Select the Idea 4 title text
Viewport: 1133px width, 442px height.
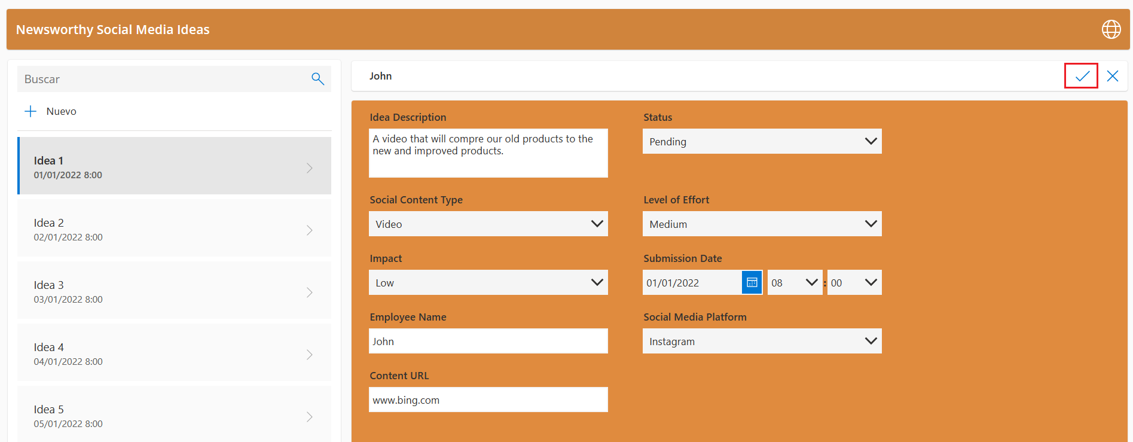(x=48, y=347)
